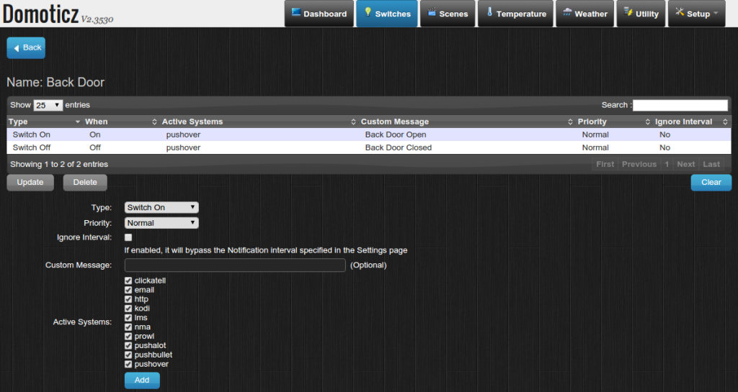Uncheck the nma system
This screenshot has height=392, width=738.
(x=128, y=327)
